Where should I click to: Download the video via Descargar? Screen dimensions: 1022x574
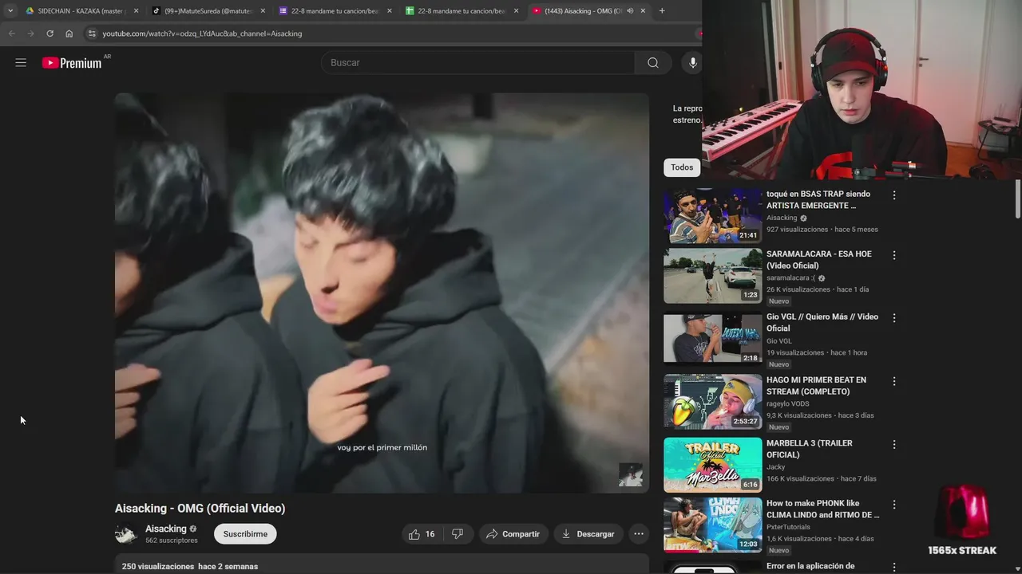coord(588,534)
